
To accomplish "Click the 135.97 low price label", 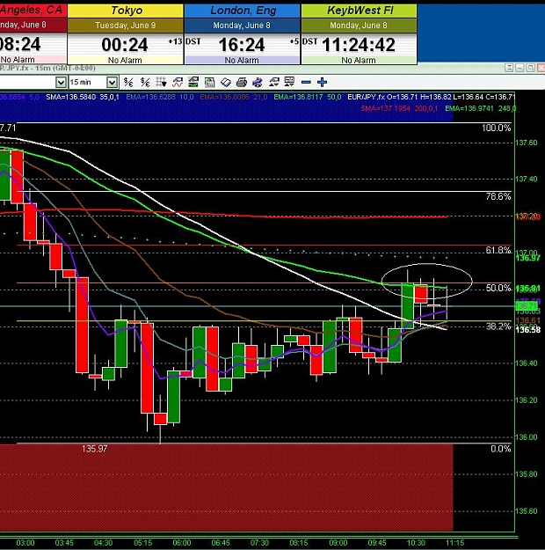I will 95,449.
